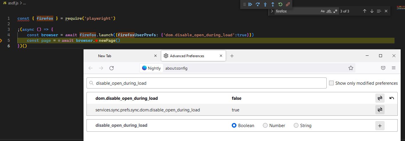Restart the debug session
405x141 pixels.
(x=280, y=4)
